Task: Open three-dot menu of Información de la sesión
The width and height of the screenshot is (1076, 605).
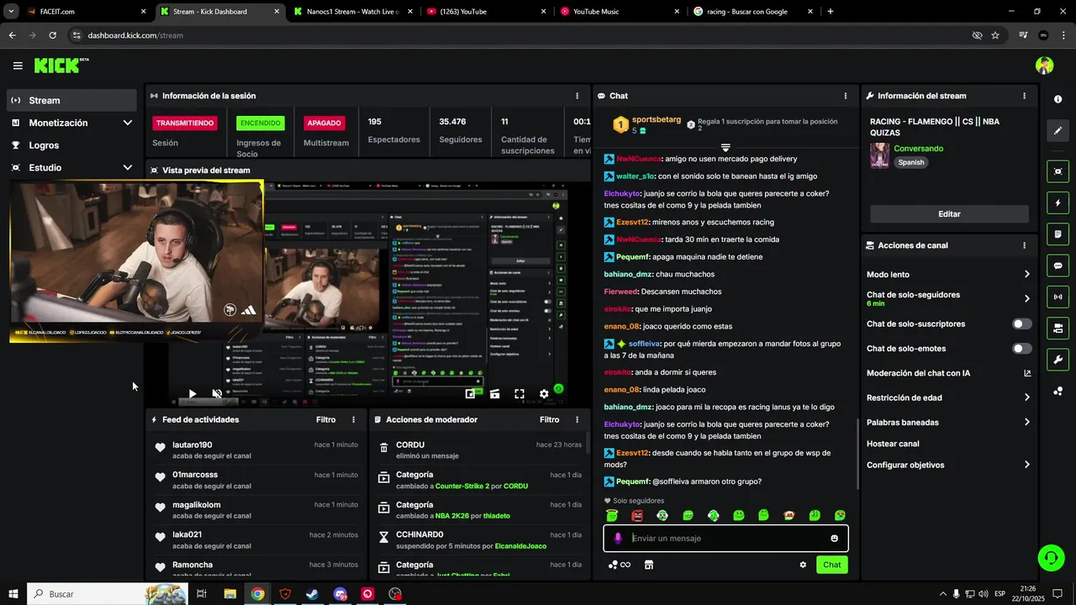Action: [577, 96]
